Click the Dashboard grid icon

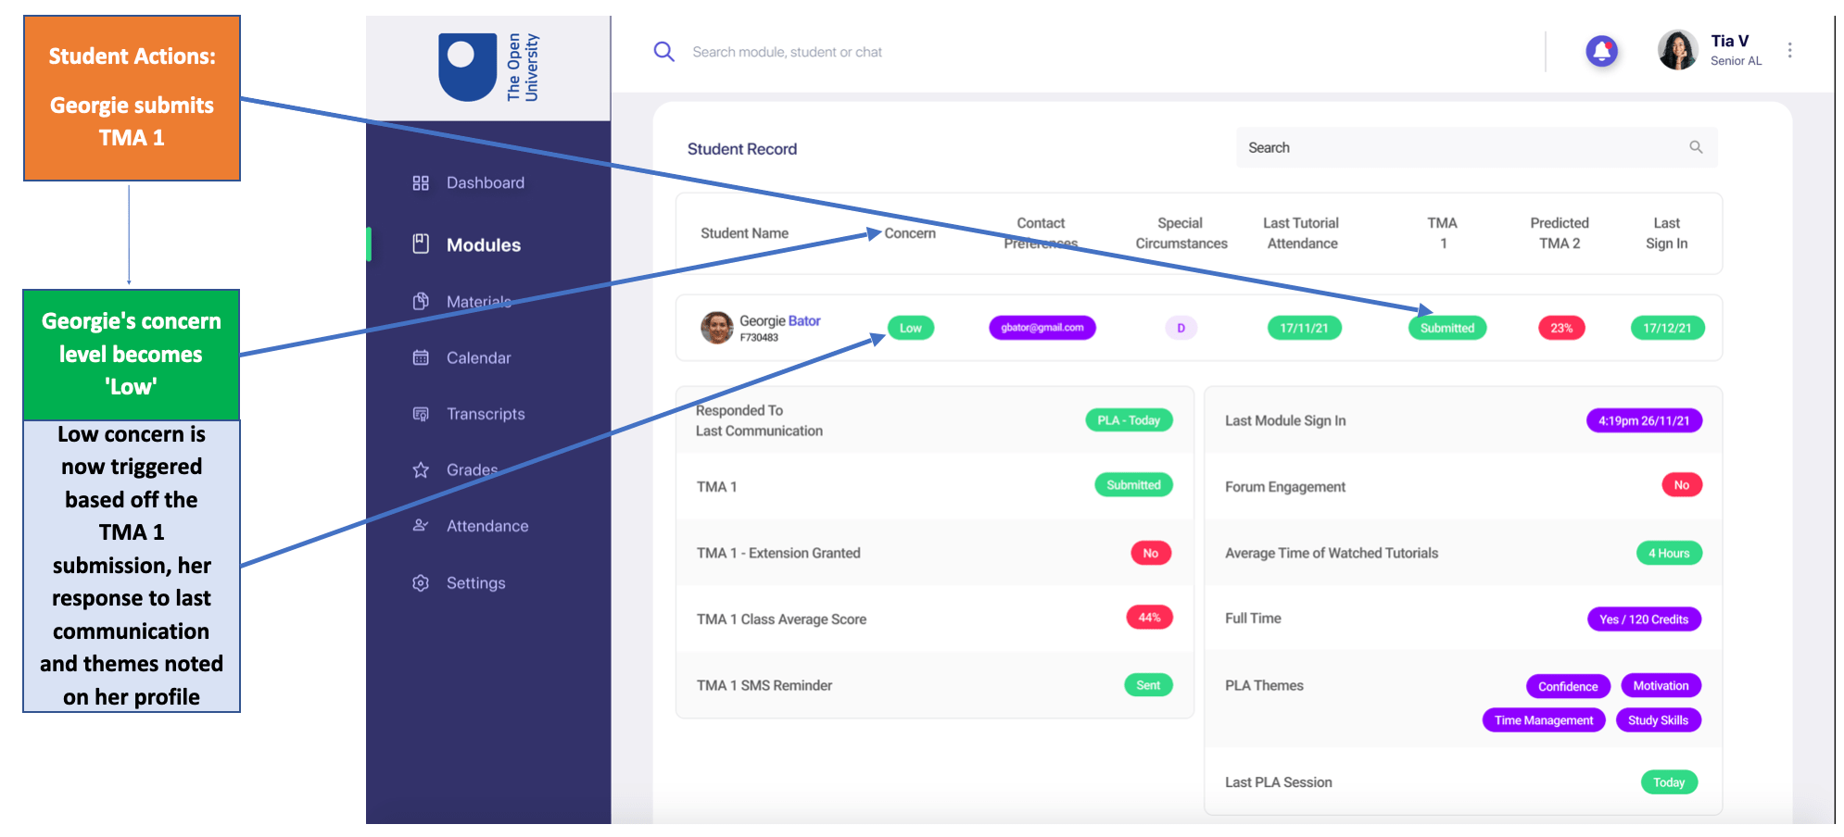(x=421, y=183)
